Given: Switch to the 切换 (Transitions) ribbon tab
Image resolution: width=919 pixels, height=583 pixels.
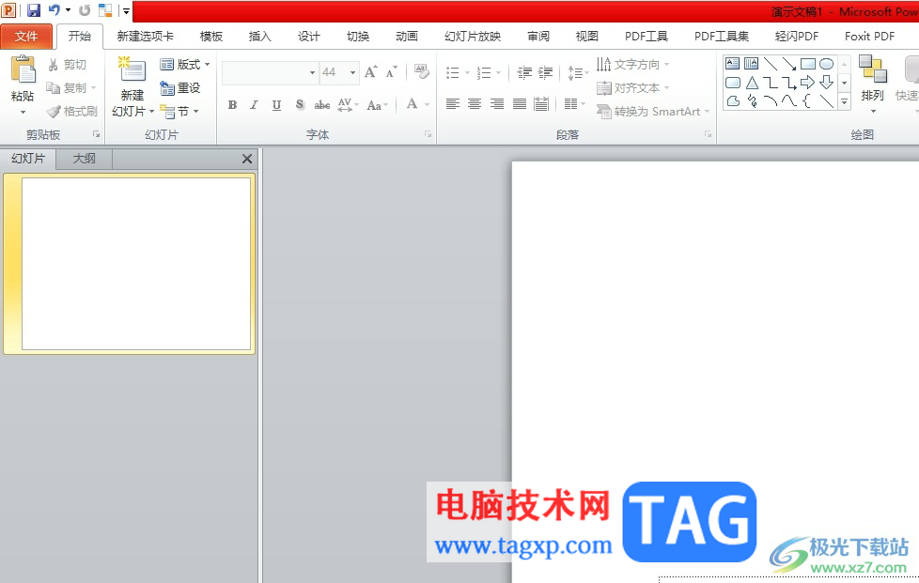Looking at the screenshot, I should coord(357,37).
